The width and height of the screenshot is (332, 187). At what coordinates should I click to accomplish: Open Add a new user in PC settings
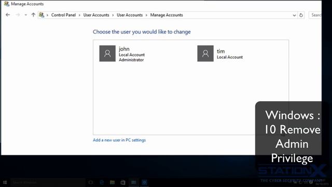tap(119, 140)
